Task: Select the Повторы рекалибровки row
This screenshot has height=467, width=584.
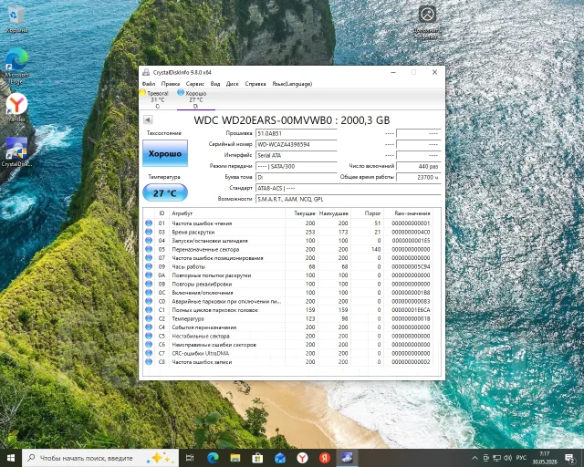Action: (x=288, y=284)
